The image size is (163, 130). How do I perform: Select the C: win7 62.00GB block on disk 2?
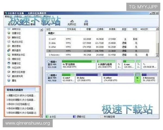point(68,78)
